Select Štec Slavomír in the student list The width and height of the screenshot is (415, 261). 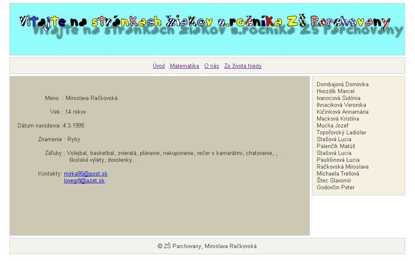334,181
